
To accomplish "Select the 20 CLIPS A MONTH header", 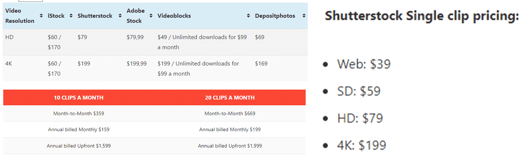I will pos(230,98).
